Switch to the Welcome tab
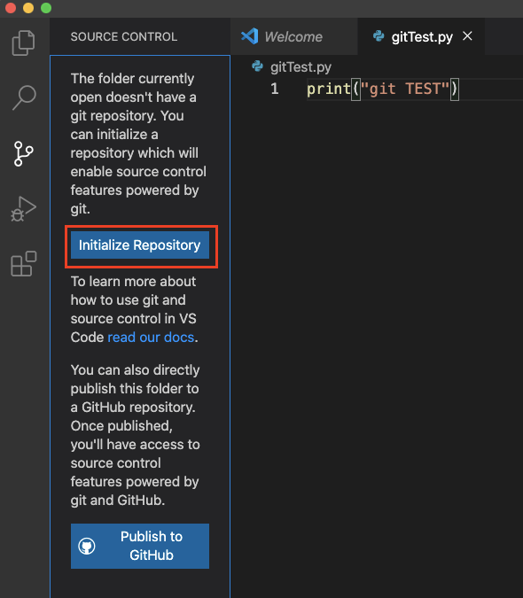The height and width of the screenshot is (598, 523). coord(293,36)
